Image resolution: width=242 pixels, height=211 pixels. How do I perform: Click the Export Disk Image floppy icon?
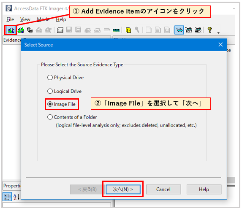(x=69, y=30)
